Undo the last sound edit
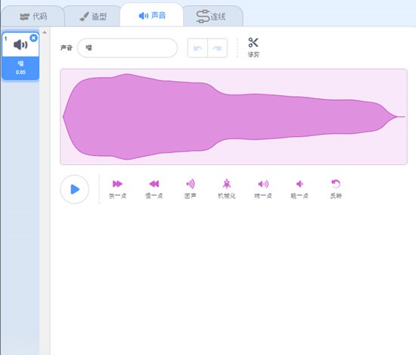 (x=197, y=48)
